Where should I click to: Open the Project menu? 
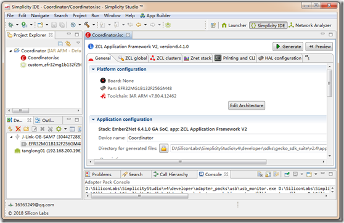(x=80, y=15)
